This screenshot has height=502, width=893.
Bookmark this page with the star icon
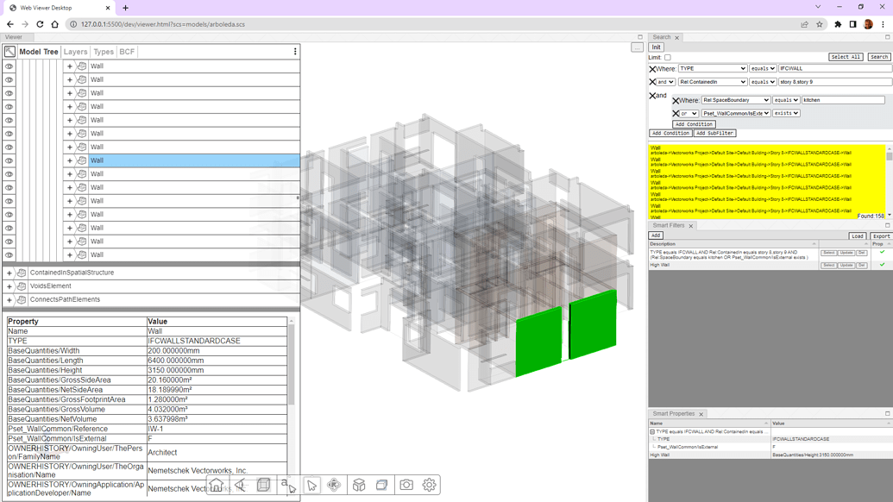point(820,24)
